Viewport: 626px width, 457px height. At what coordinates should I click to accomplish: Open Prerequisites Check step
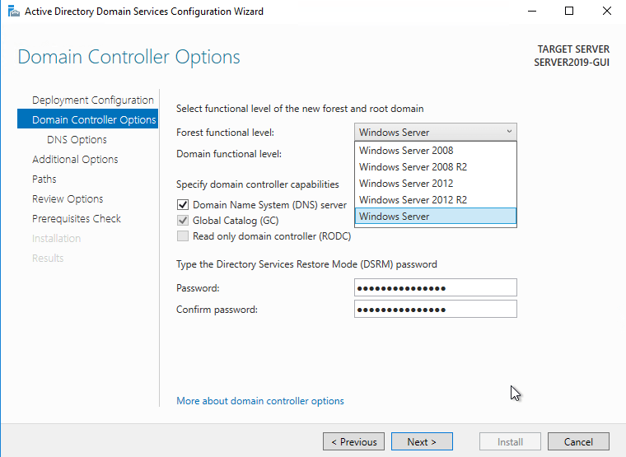pos(77,218)
